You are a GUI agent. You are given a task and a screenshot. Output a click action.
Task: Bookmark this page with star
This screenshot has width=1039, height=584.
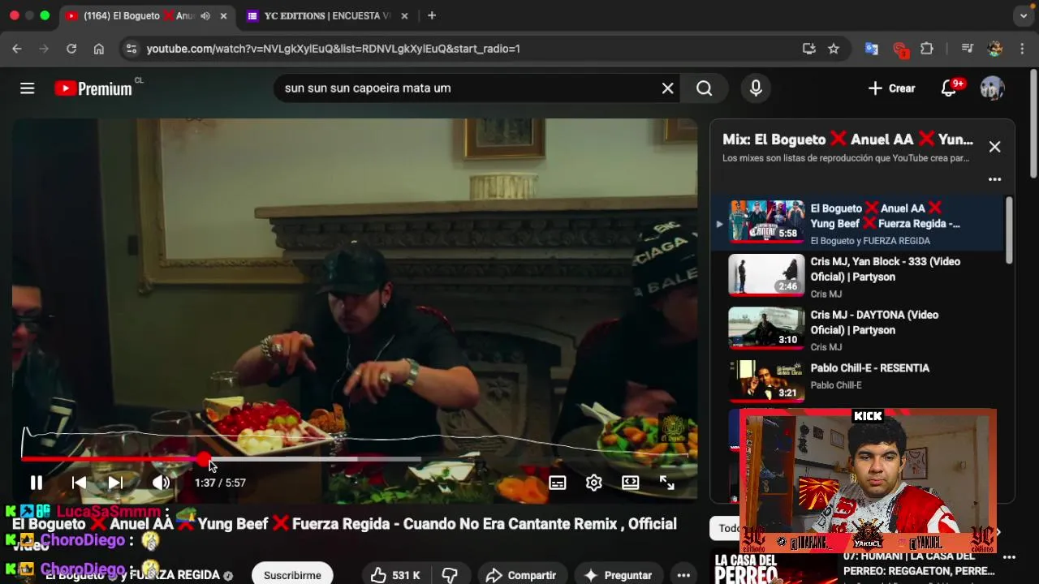tap(834, 49)
